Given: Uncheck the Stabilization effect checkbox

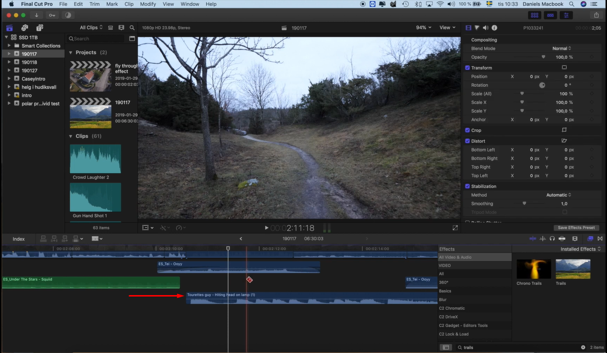Looking at the screenshot, I should pos(467,186).
